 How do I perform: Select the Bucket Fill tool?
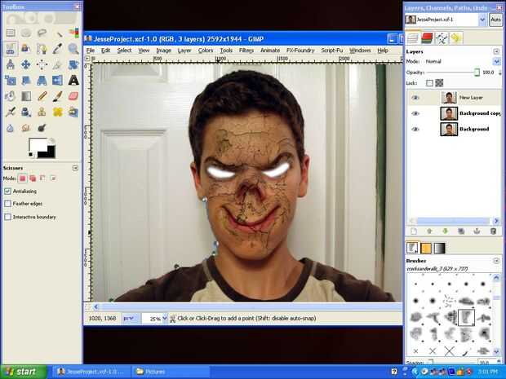click(11, 96)
